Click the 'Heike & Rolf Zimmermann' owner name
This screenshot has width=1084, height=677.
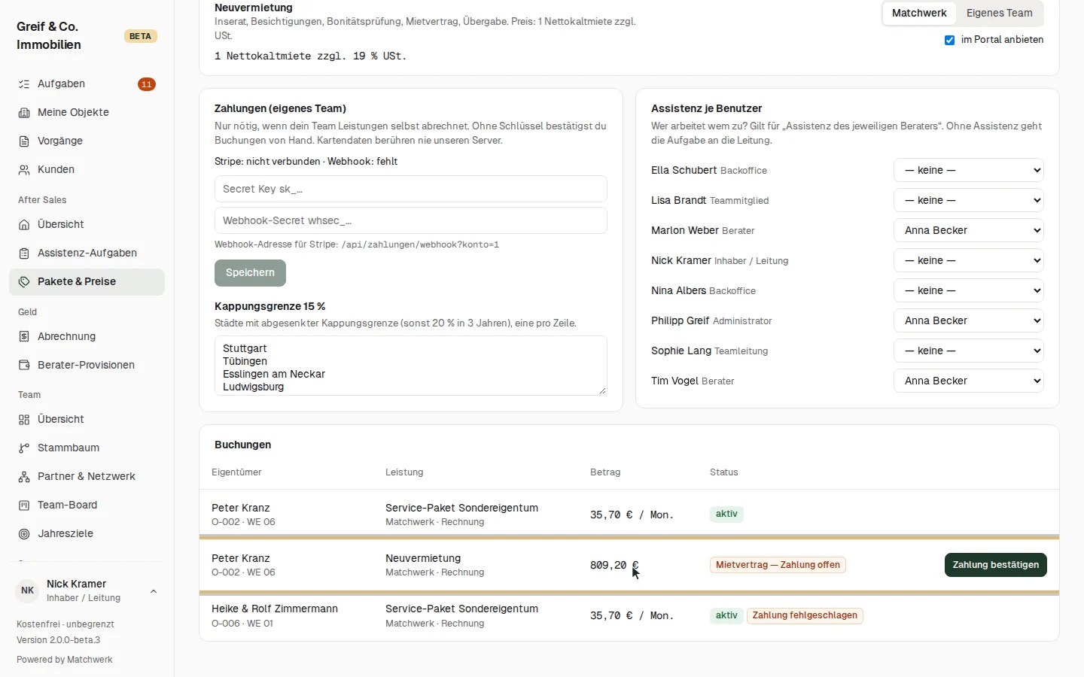275,609
